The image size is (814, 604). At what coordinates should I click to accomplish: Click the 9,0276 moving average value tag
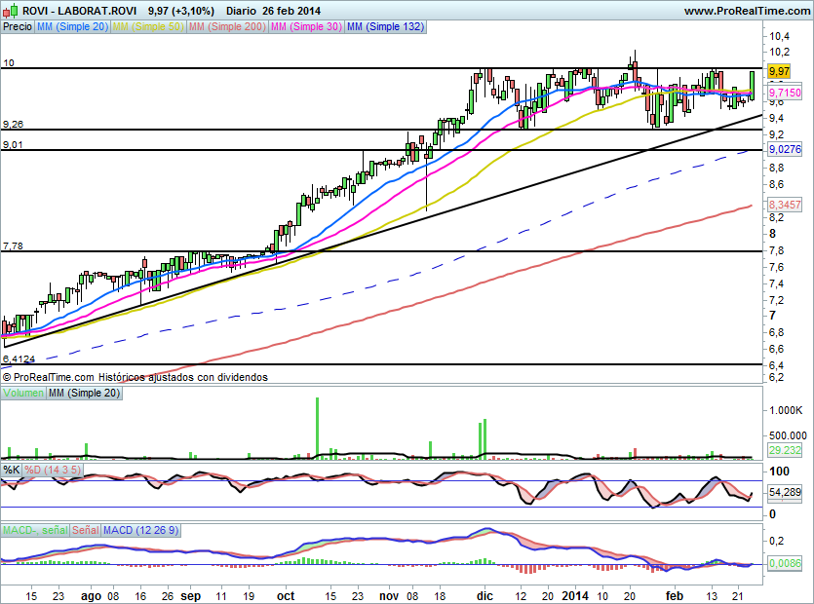pyautogui.click(x=785, y=149)
